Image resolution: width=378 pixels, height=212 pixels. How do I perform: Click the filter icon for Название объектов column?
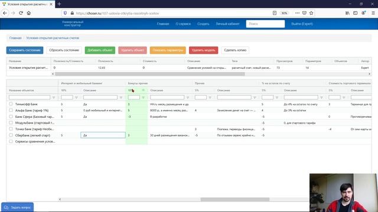(x=54, y=97)
